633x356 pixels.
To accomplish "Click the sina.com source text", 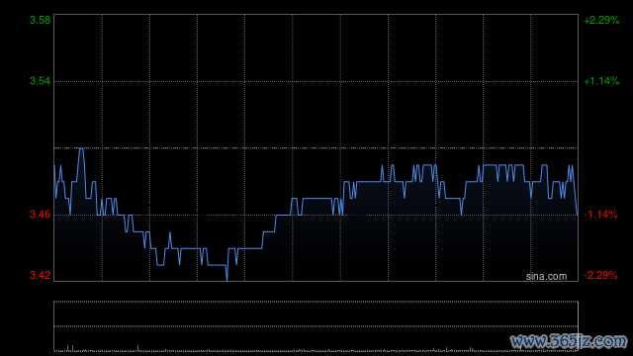I will pyautogui.click(x=546, y=277).
